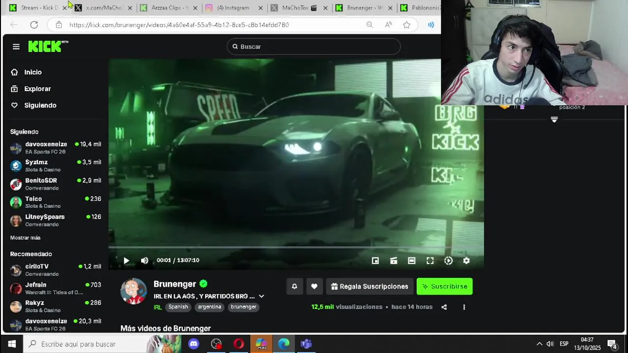
Task: Open Discord from the taskbar
Action: tap(194, 344)
